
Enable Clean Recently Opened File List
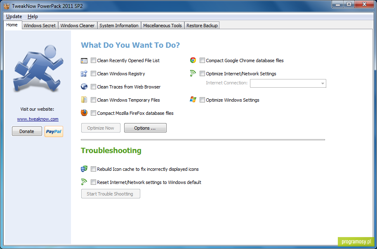(93, 61)
